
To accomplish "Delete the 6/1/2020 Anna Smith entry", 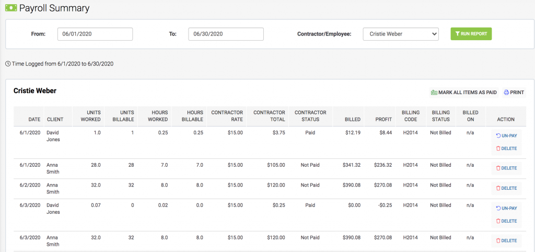I will pyautogui.click(x=506, y=168).
